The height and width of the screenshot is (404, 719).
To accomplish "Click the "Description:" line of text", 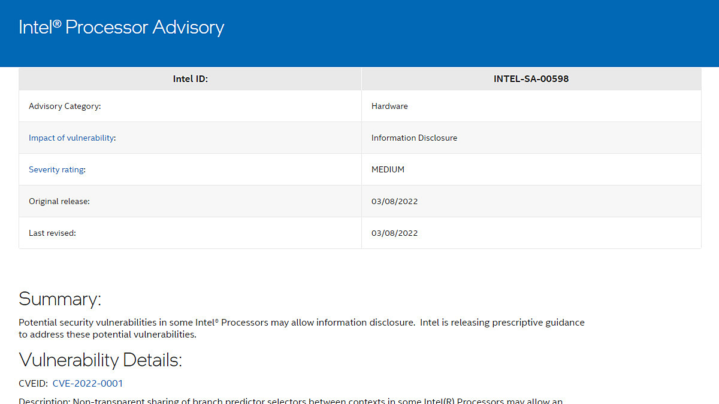I will click(x=291, y=400).
